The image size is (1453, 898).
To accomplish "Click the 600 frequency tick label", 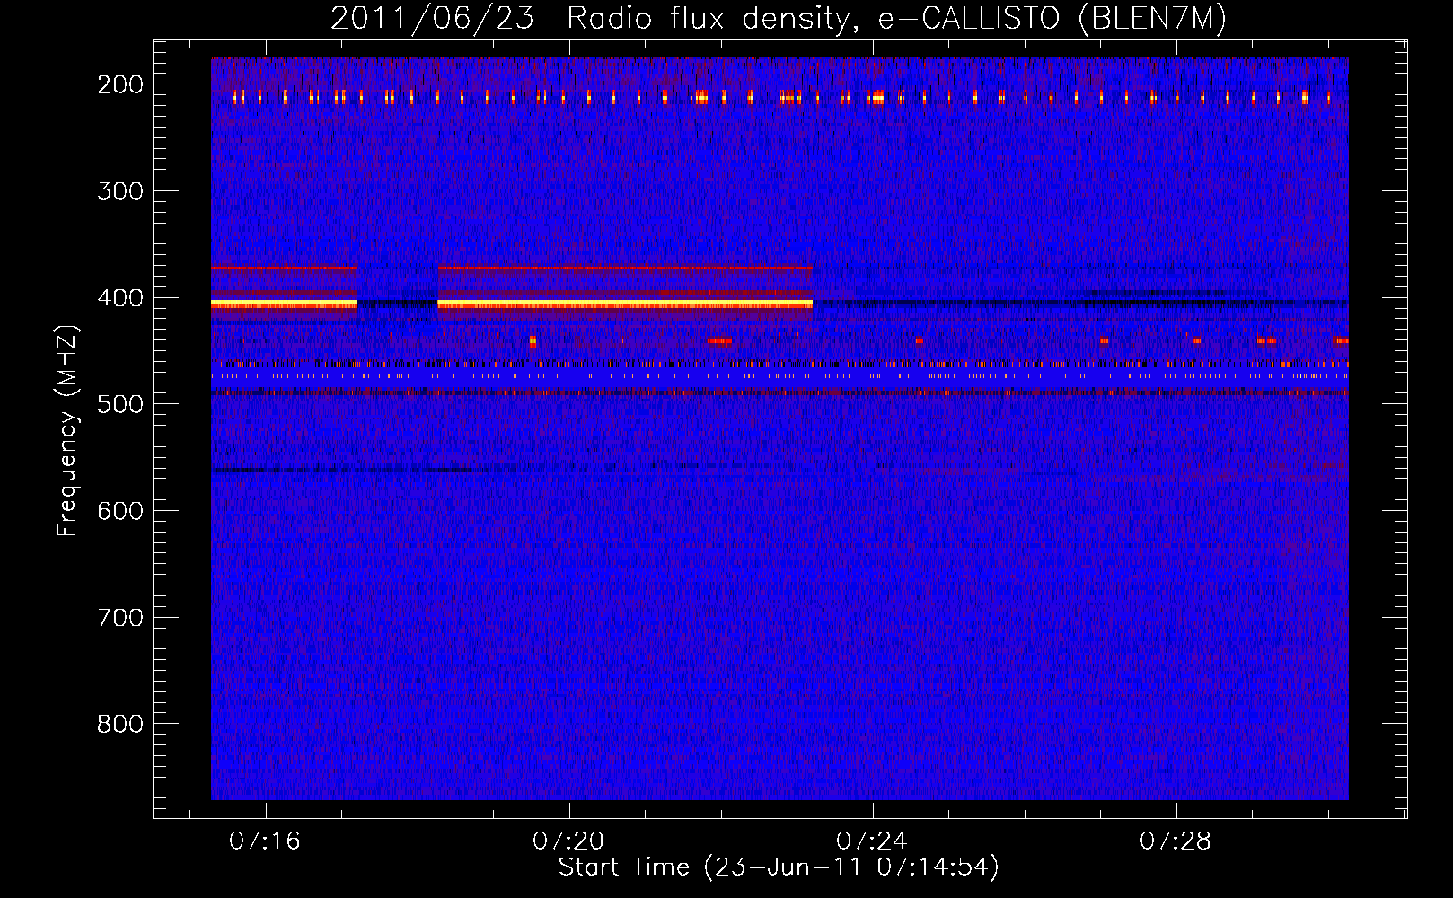I will click(x=120, y=511).
